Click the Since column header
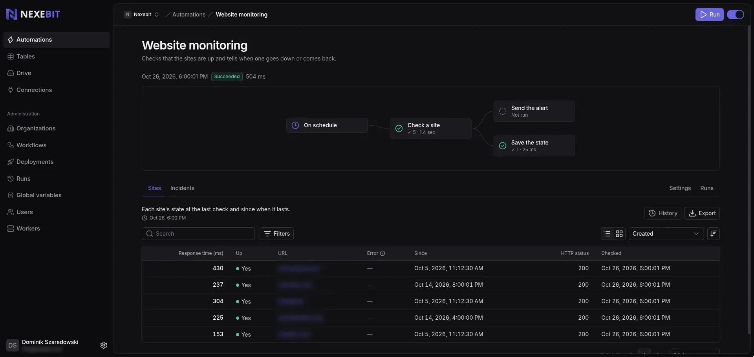754x357 pixels. tap(420, 253)
